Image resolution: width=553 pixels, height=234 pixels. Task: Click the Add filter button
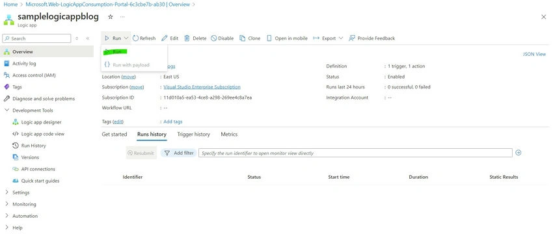pyautogui.click(x=179, y=153)
